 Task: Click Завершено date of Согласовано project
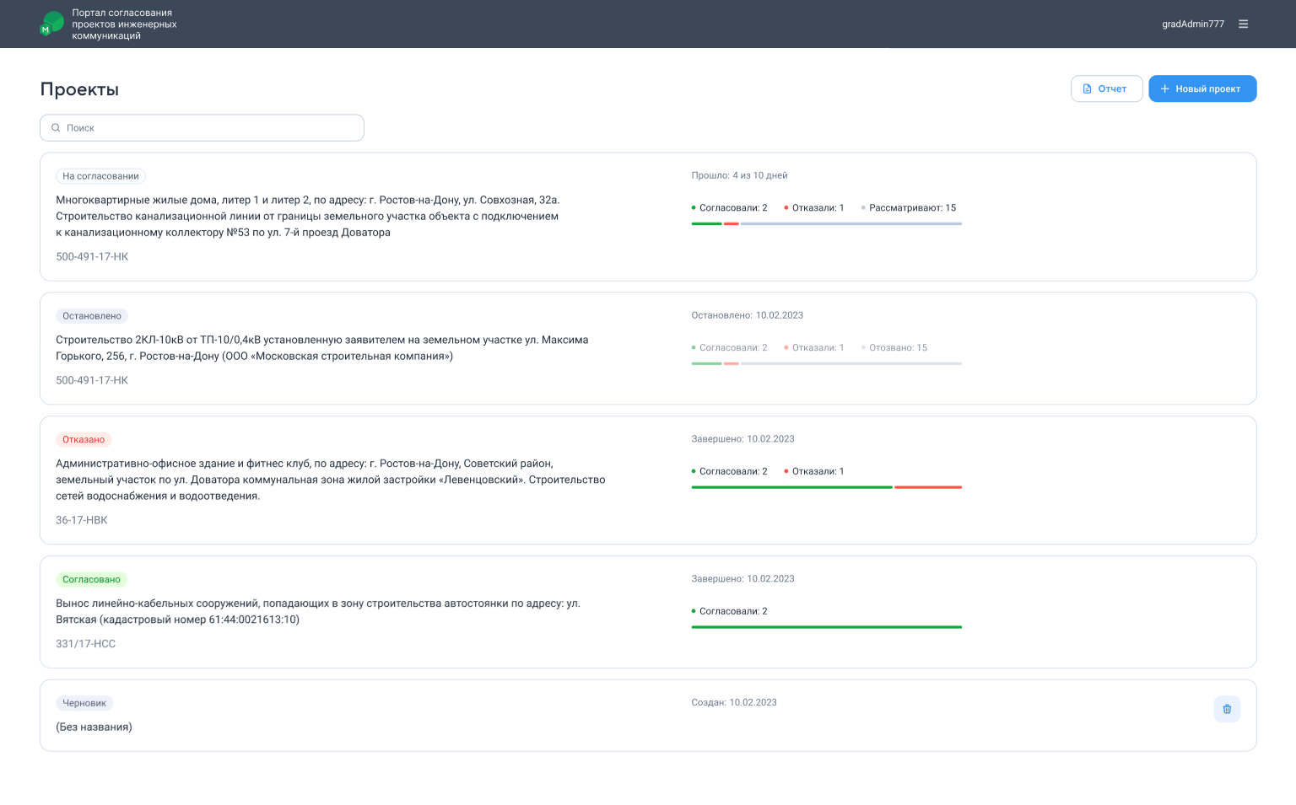point(742,578)
